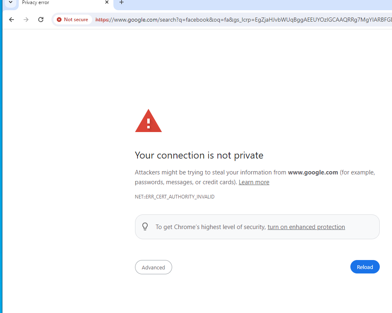
Task: Click the heading Your connection is not private
Action: [x=199, y=155]
